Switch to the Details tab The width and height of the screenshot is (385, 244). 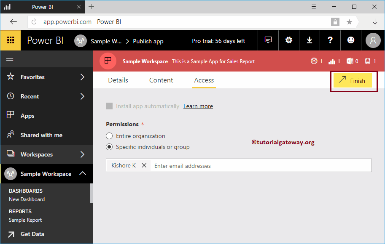click(118, 80)
